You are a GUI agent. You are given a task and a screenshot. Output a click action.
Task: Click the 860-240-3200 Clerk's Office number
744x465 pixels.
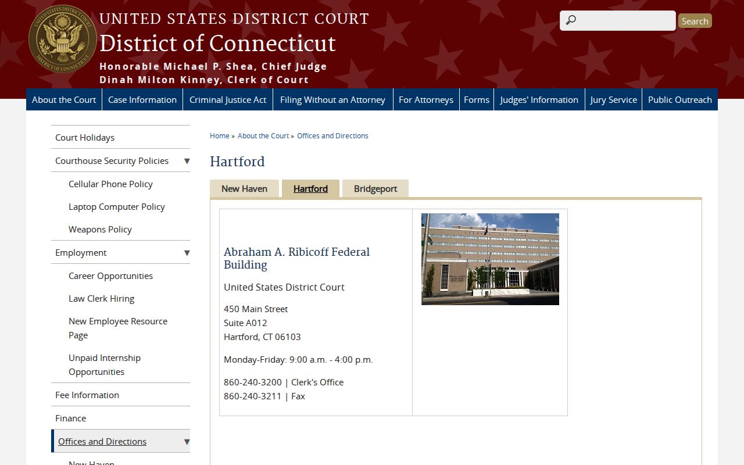(x=284, y=382)
